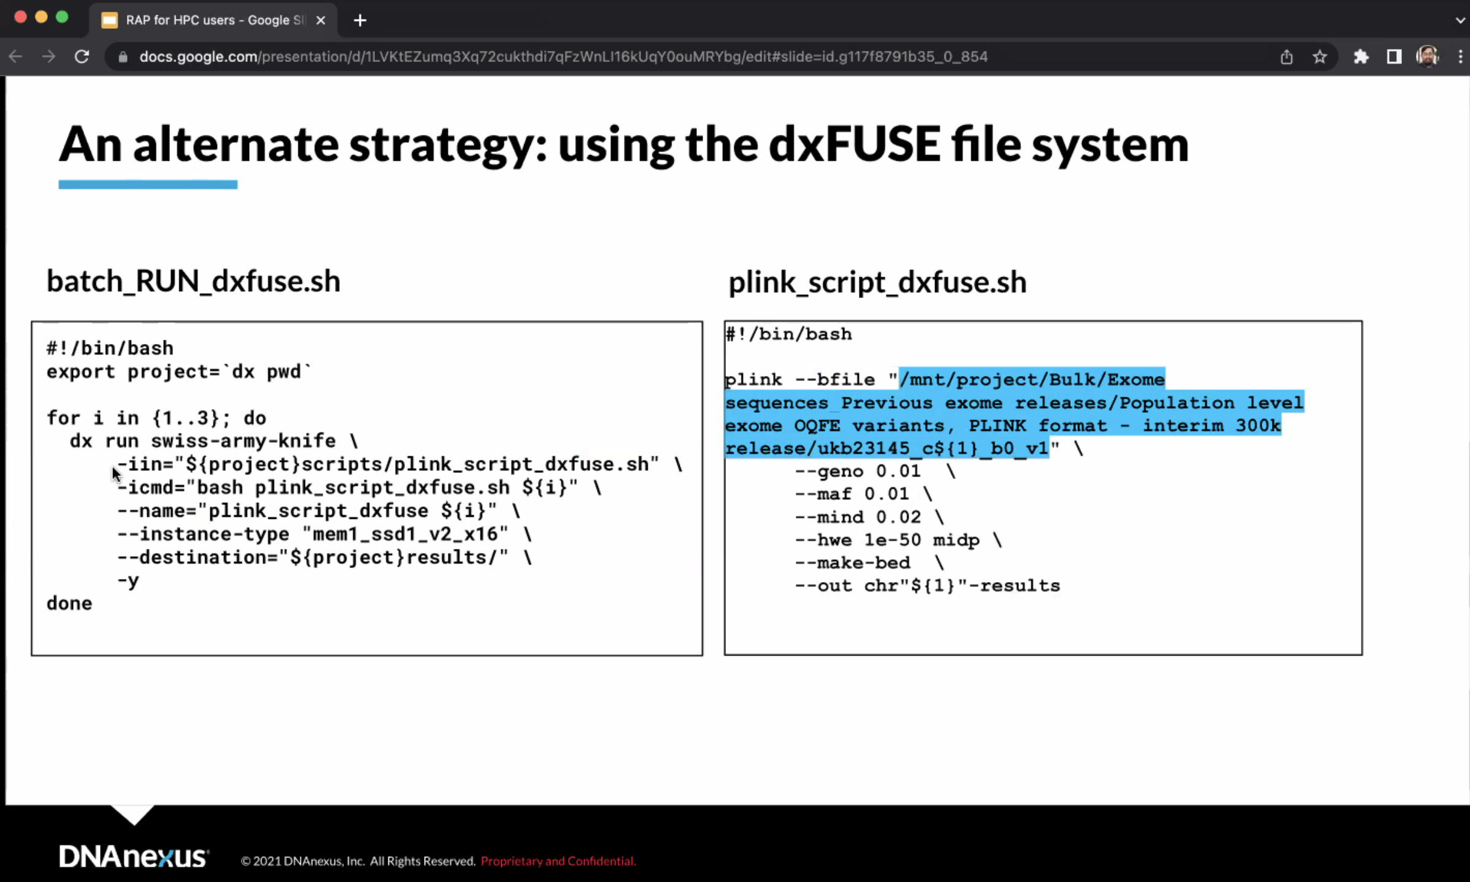
Task: Click the browser forward arrow
Action: click(48, 57)
